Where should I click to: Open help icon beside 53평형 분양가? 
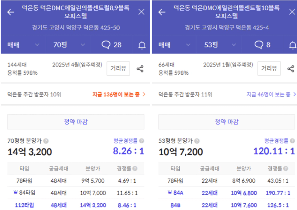pyautogui.click(x=197, y=141)
